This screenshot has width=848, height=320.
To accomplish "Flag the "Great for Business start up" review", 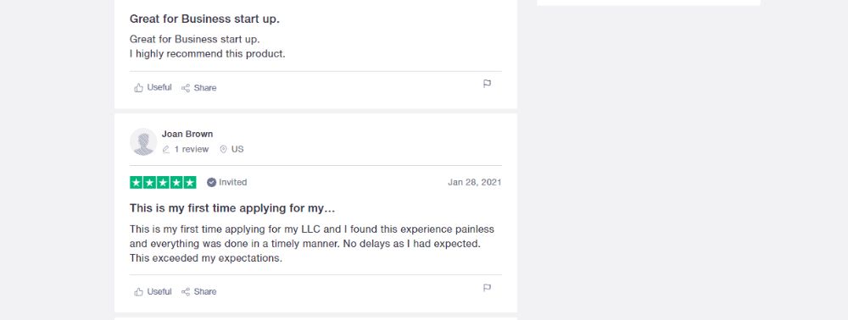I will tap(487, 84).
